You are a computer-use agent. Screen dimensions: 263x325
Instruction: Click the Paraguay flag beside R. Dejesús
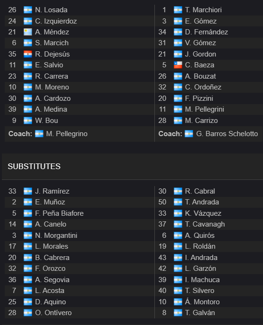tap(28, 54)
